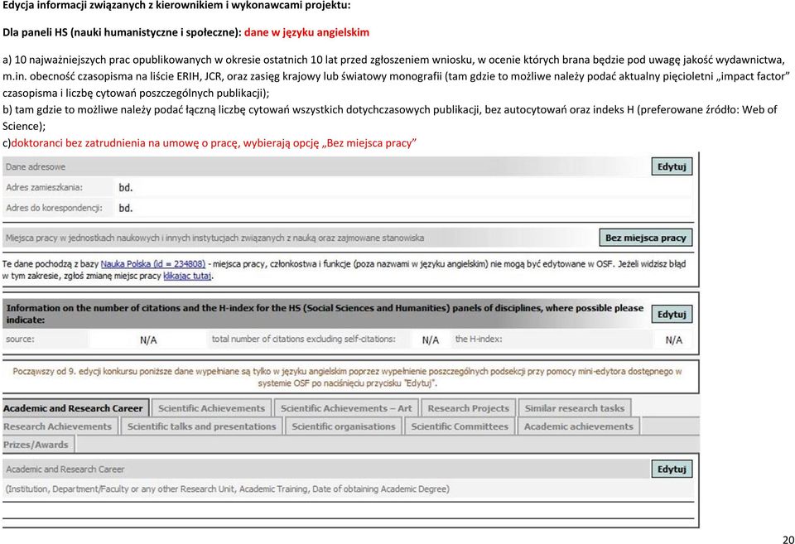Viewport: 795px width, 544px height.
Task: Click the 'bd.' value for Adres do korespondencji
Action: (x=126, y=208)
